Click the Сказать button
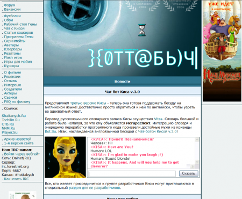 click(189, 173)
